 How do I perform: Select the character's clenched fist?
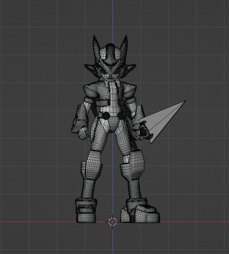83,133
